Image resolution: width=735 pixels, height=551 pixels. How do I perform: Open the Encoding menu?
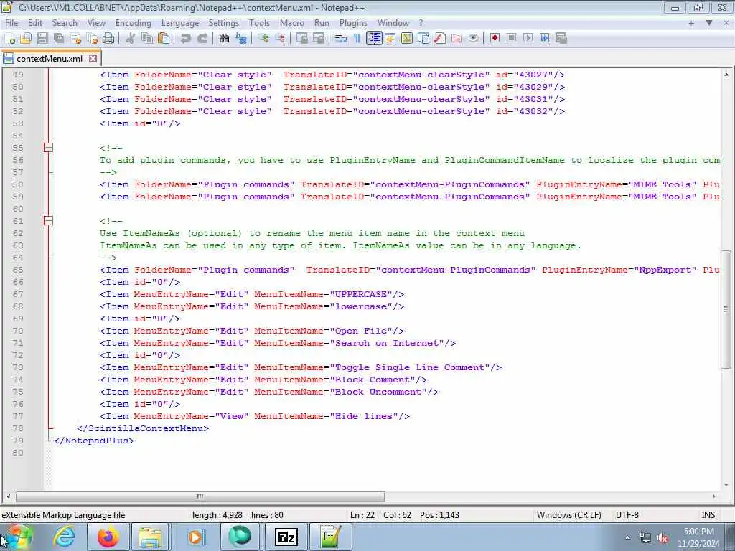(133, 23)
